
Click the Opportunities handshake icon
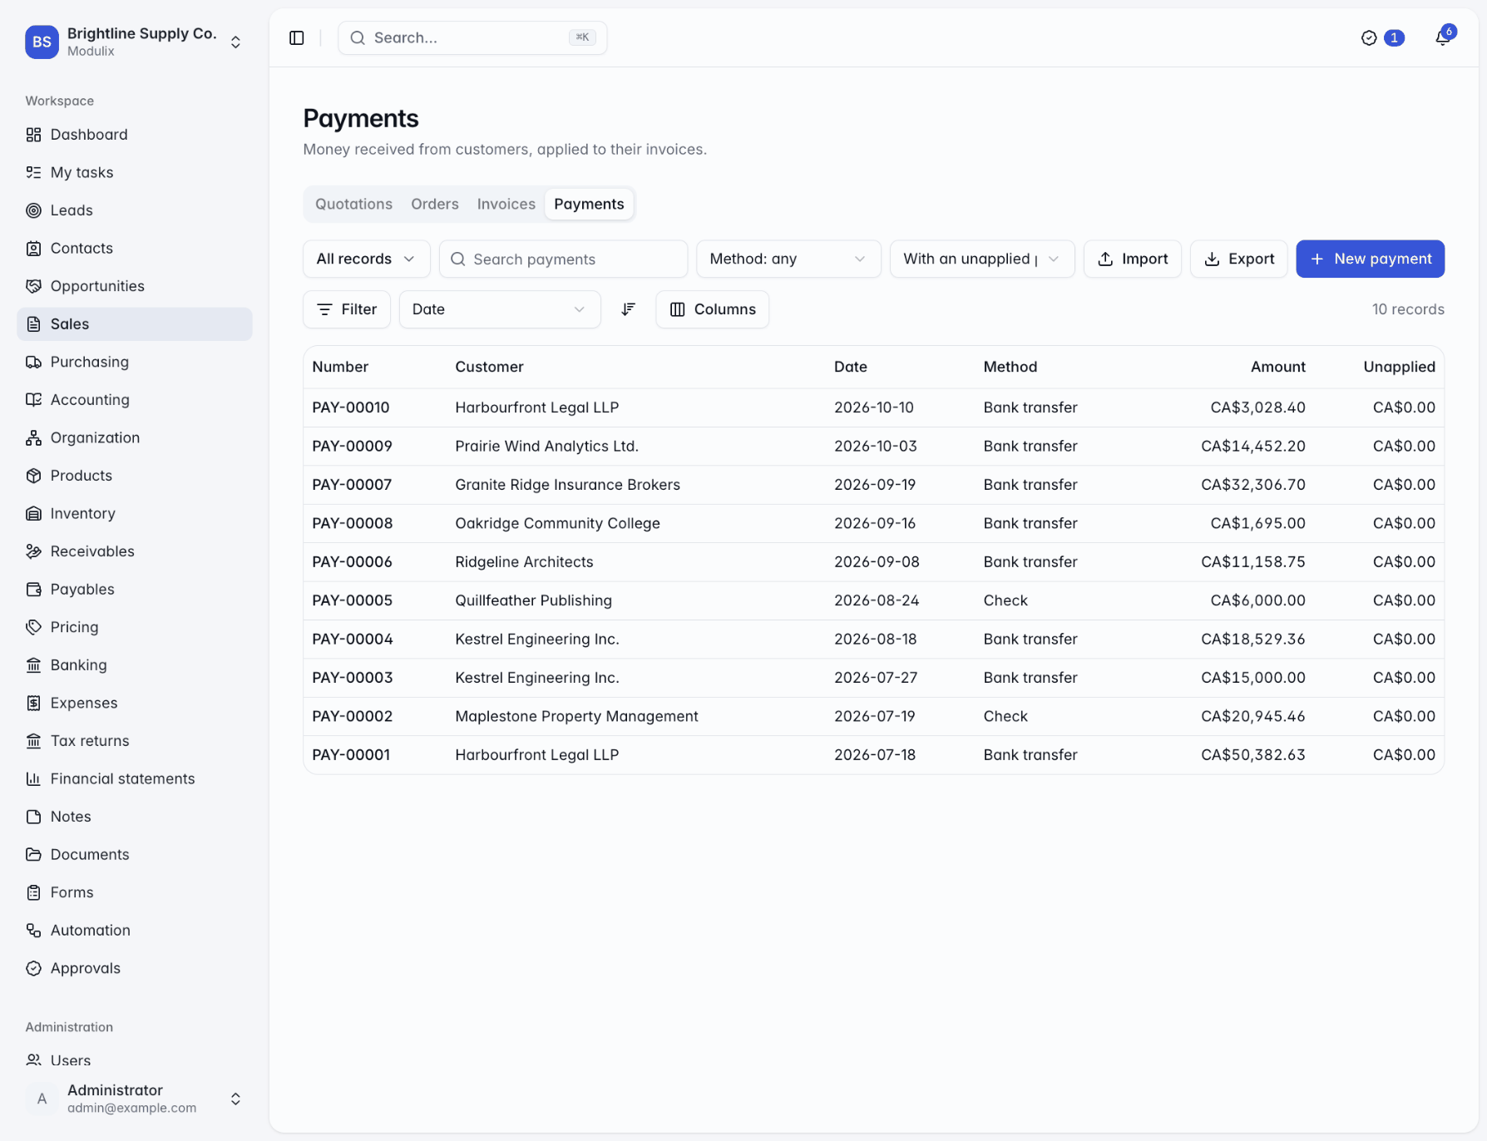pos(33,286)
